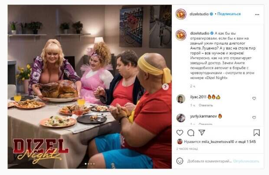This screenshot has height=175, width=269.
Task: Open the three-dot post options menu
Action: 257,15
